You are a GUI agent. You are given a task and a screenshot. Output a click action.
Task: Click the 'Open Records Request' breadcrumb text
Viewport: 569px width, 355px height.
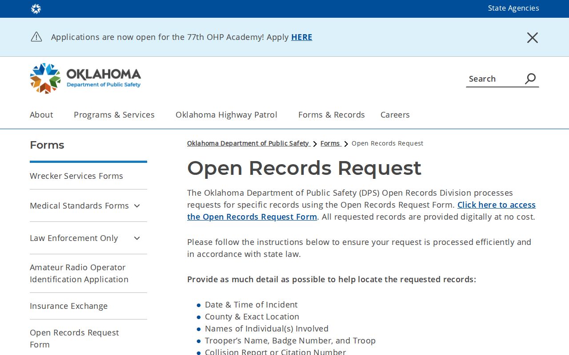tap(387, 143)
